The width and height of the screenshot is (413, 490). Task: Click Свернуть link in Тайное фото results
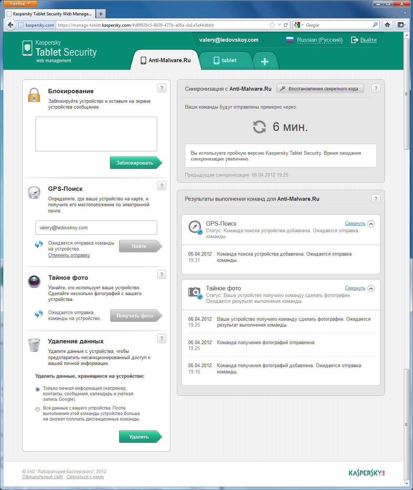(355, 288)
